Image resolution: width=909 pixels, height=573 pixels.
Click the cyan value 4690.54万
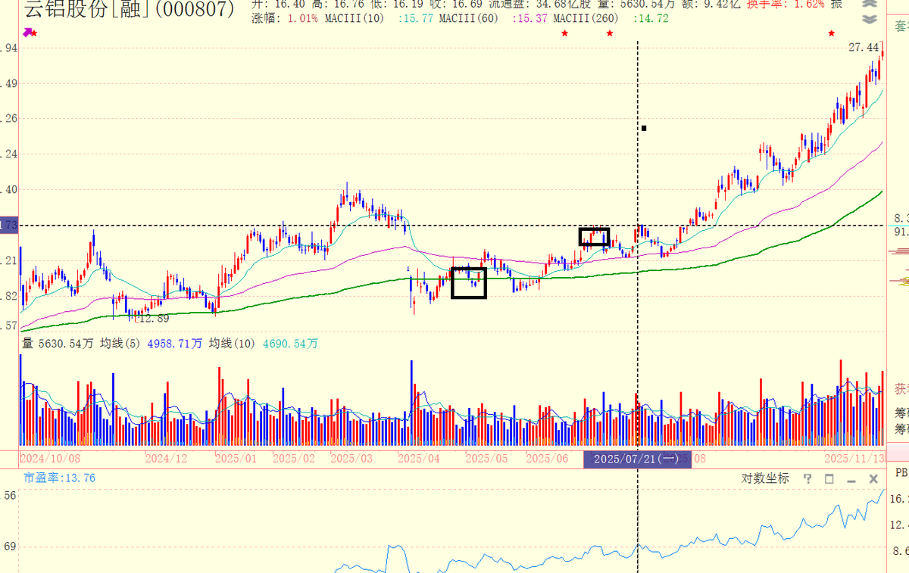[x=291, y=344]
